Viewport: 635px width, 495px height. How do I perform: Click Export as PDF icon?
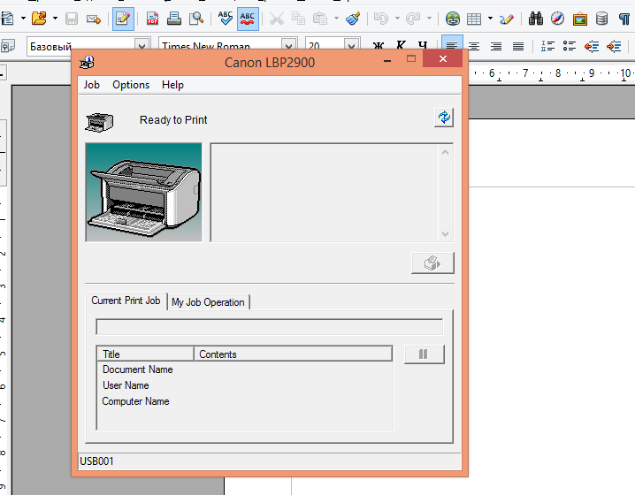(x=153, y=19)
